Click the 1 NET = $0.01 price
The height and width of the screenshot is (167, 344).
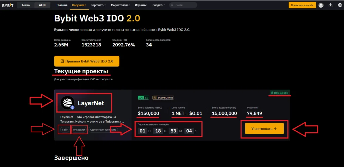click(x=187, y=113)
